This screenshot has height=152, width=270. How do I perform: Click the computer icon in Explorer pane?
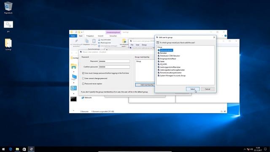pyautogui.click(x=74, y=77)
